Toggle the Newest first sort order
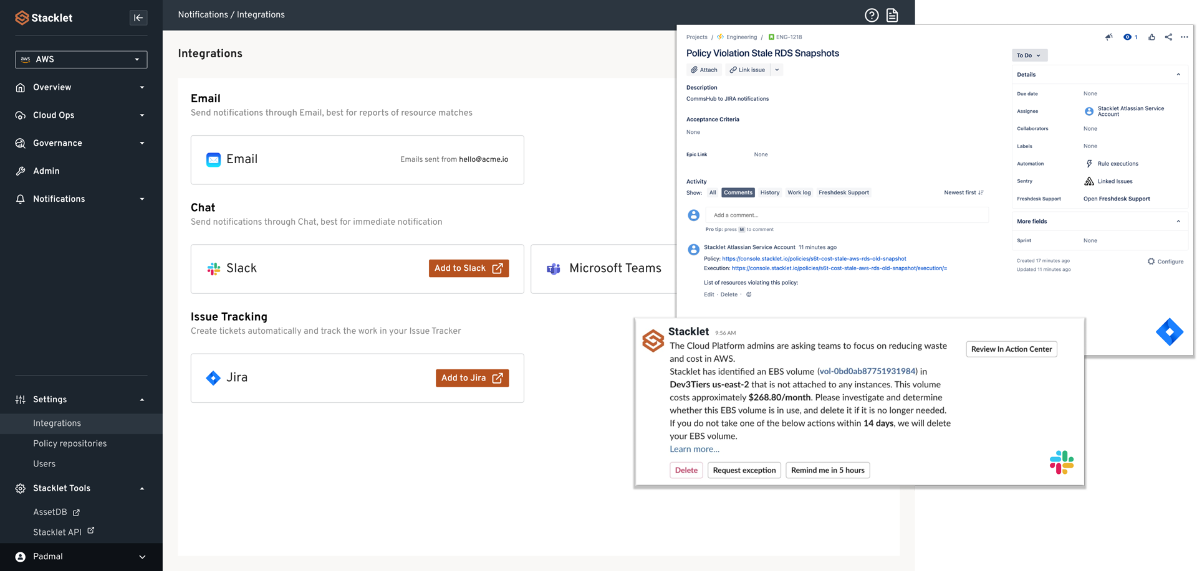Viewport: 1197px width, 571px height. [x=963, y=193]
